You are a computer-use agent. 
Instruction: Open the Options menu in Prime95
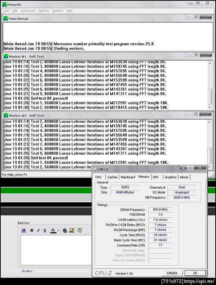[43, 11]
